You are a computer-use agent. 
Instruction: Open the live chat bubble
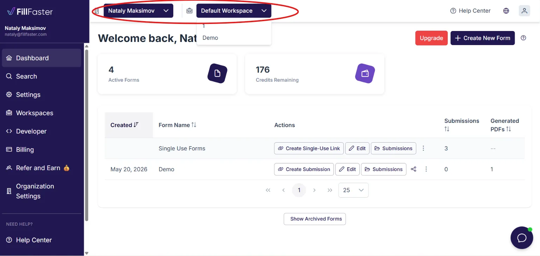coord(522,238)
